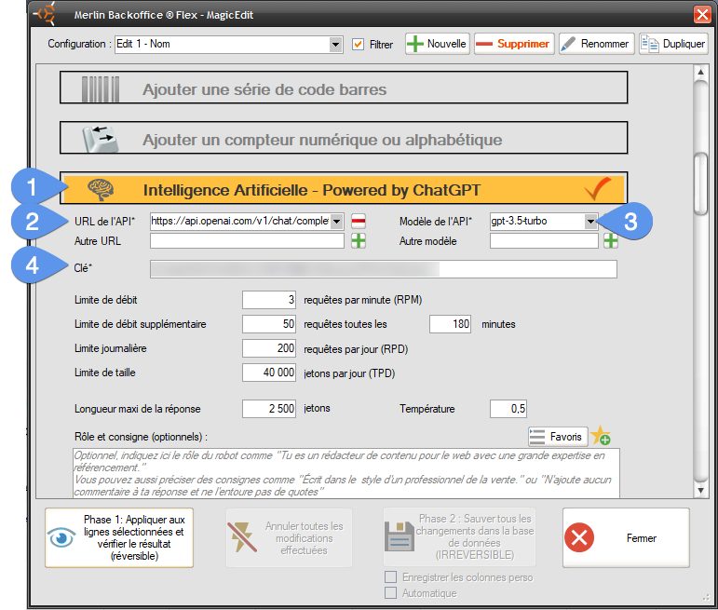Click the red Supprimer button
Viewport: 718px width, 610px height.
(514, 44)
